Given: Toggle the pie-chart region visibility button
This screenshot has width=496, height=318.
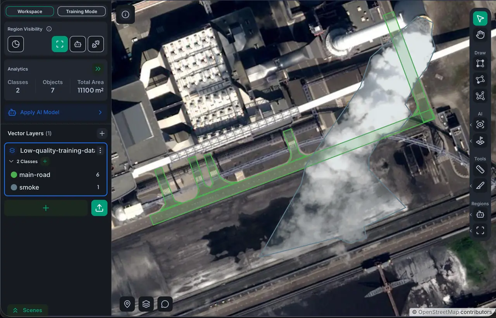Looking at the screenshot, I should click(16, 44).
